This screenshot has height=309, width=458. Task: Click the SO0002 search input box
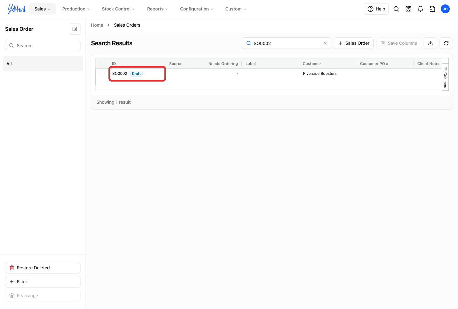[x=287, y=43]
